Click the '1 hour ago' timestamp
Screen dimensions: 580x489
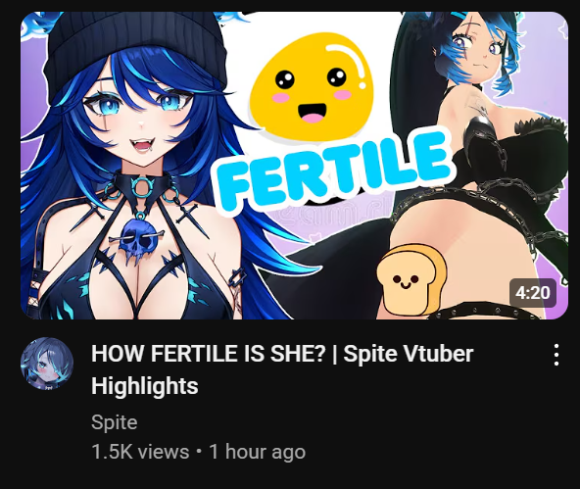coord(258,452)
